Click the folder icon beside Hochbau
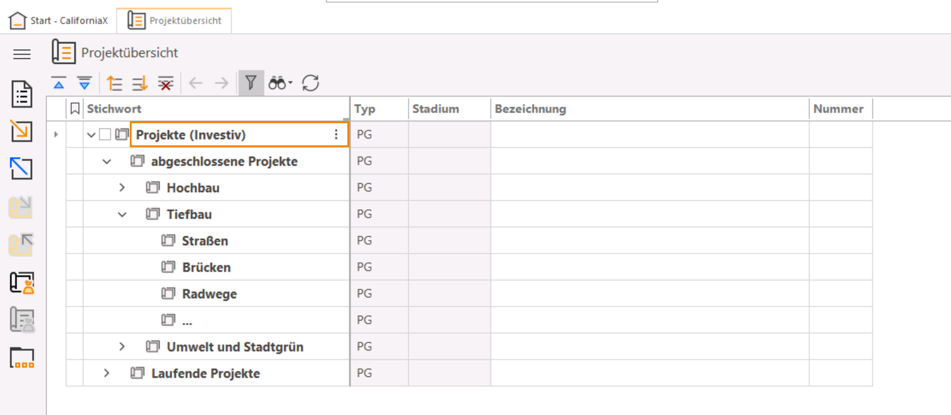Viewport: 951px width, 415px height. pyautogui.click(x=152, y=188)
